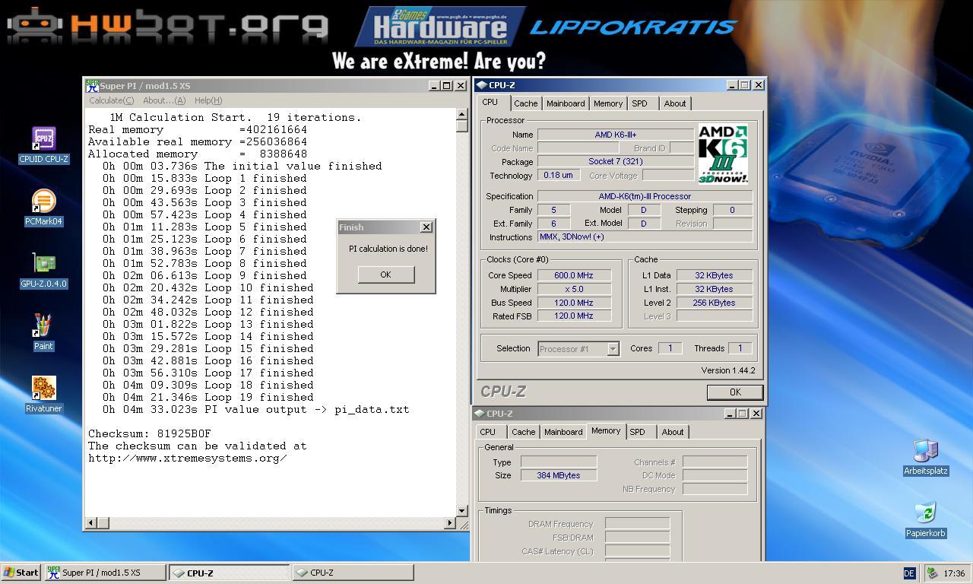Click the Memory Size 384 MBytes field
Image resolution: width=973 pixels, height=584 pixels.
tap(558, 475)
